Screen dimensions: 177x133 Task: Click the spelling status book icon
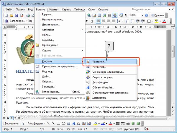tap(146, 129)
